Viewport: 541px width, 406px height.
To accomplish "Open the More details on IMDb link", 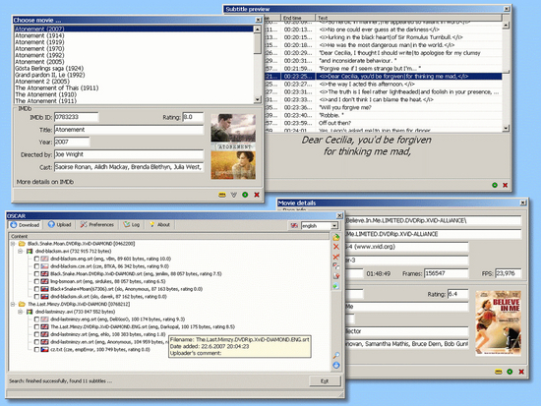I will (x=45, y=182).
